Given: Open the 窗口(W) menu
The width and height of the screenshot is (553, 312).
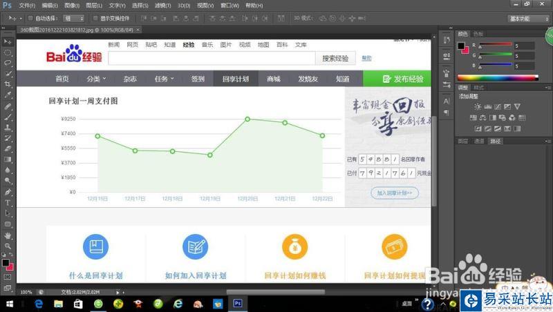Looking at the screenshot, I should coord(229,6).
